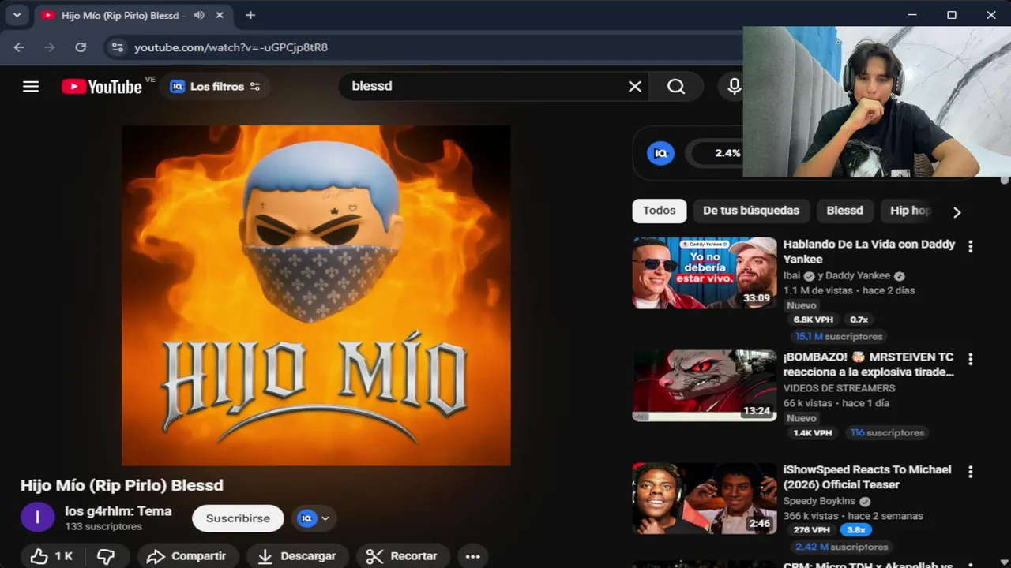This screenshot has width=1011, height=568.
Task: Click the 'Ibai' channel name
Action: pyautogui.click(x=791, y=276)
